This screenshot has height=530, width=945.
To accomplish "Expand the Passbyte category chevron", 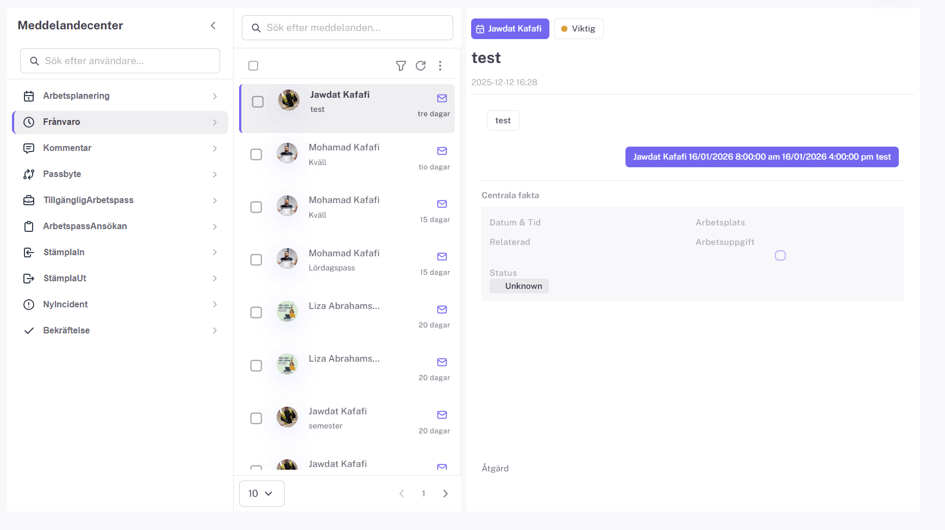I will [x=215, y=174].
